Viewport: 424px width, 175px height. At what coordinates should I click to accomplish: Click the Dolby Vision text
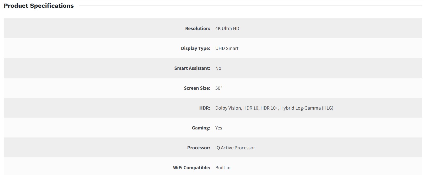[228, 108]
